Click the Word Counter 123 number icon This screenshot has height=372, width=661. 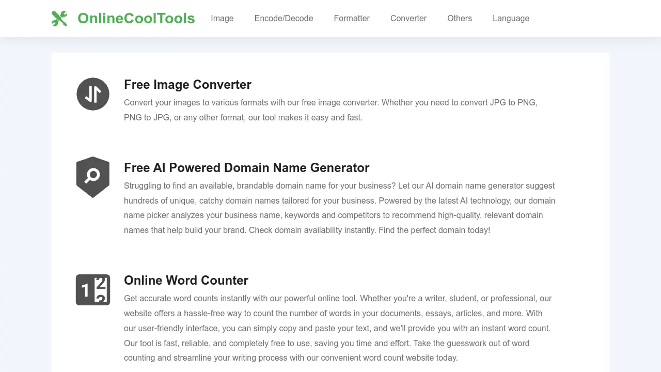[x=93, y=290]
